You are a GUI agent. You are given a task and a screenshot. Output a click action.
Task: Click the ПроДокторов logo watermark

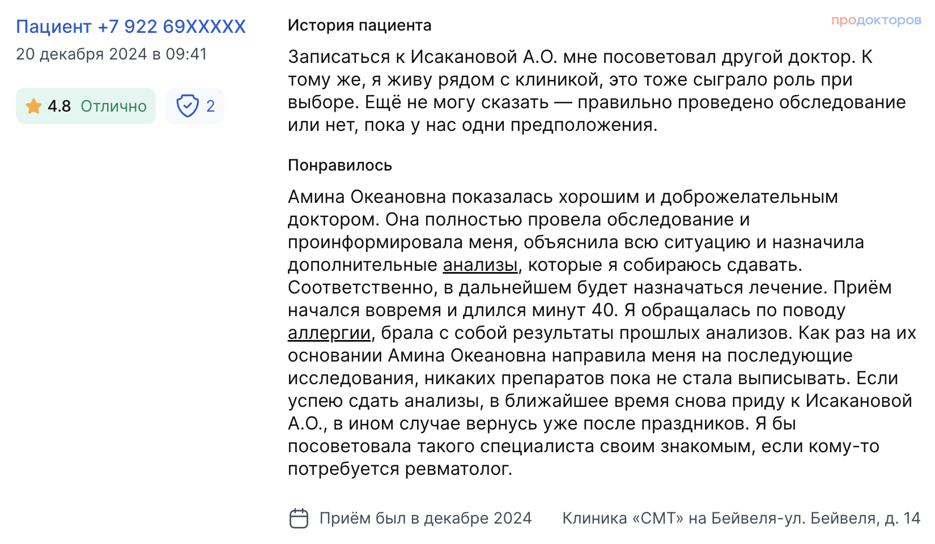[875, 20]
